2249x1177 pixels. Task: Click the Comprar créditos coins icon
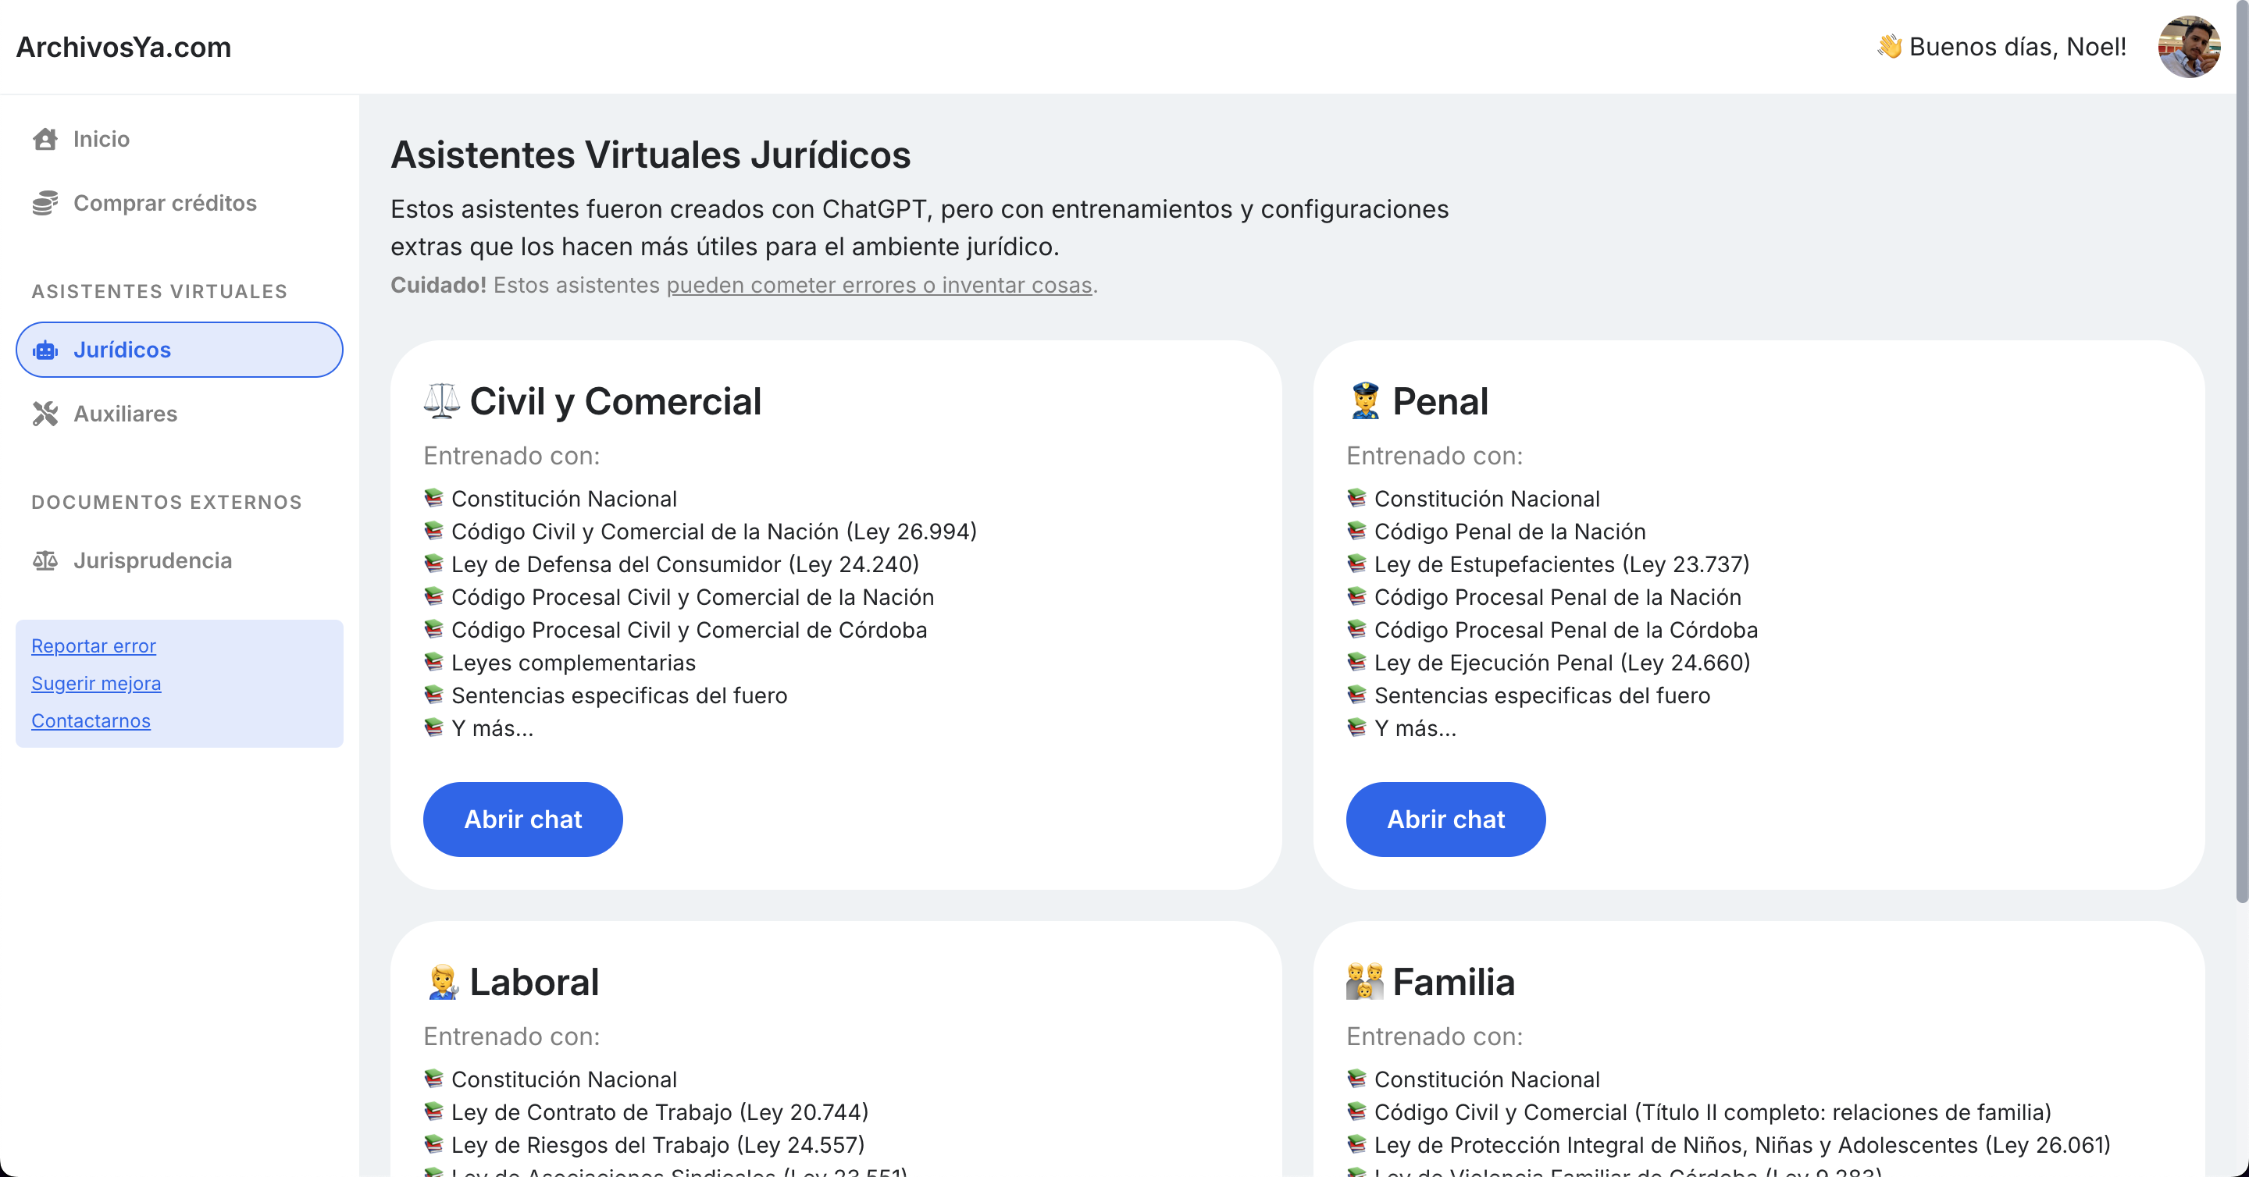pos(45,203)
